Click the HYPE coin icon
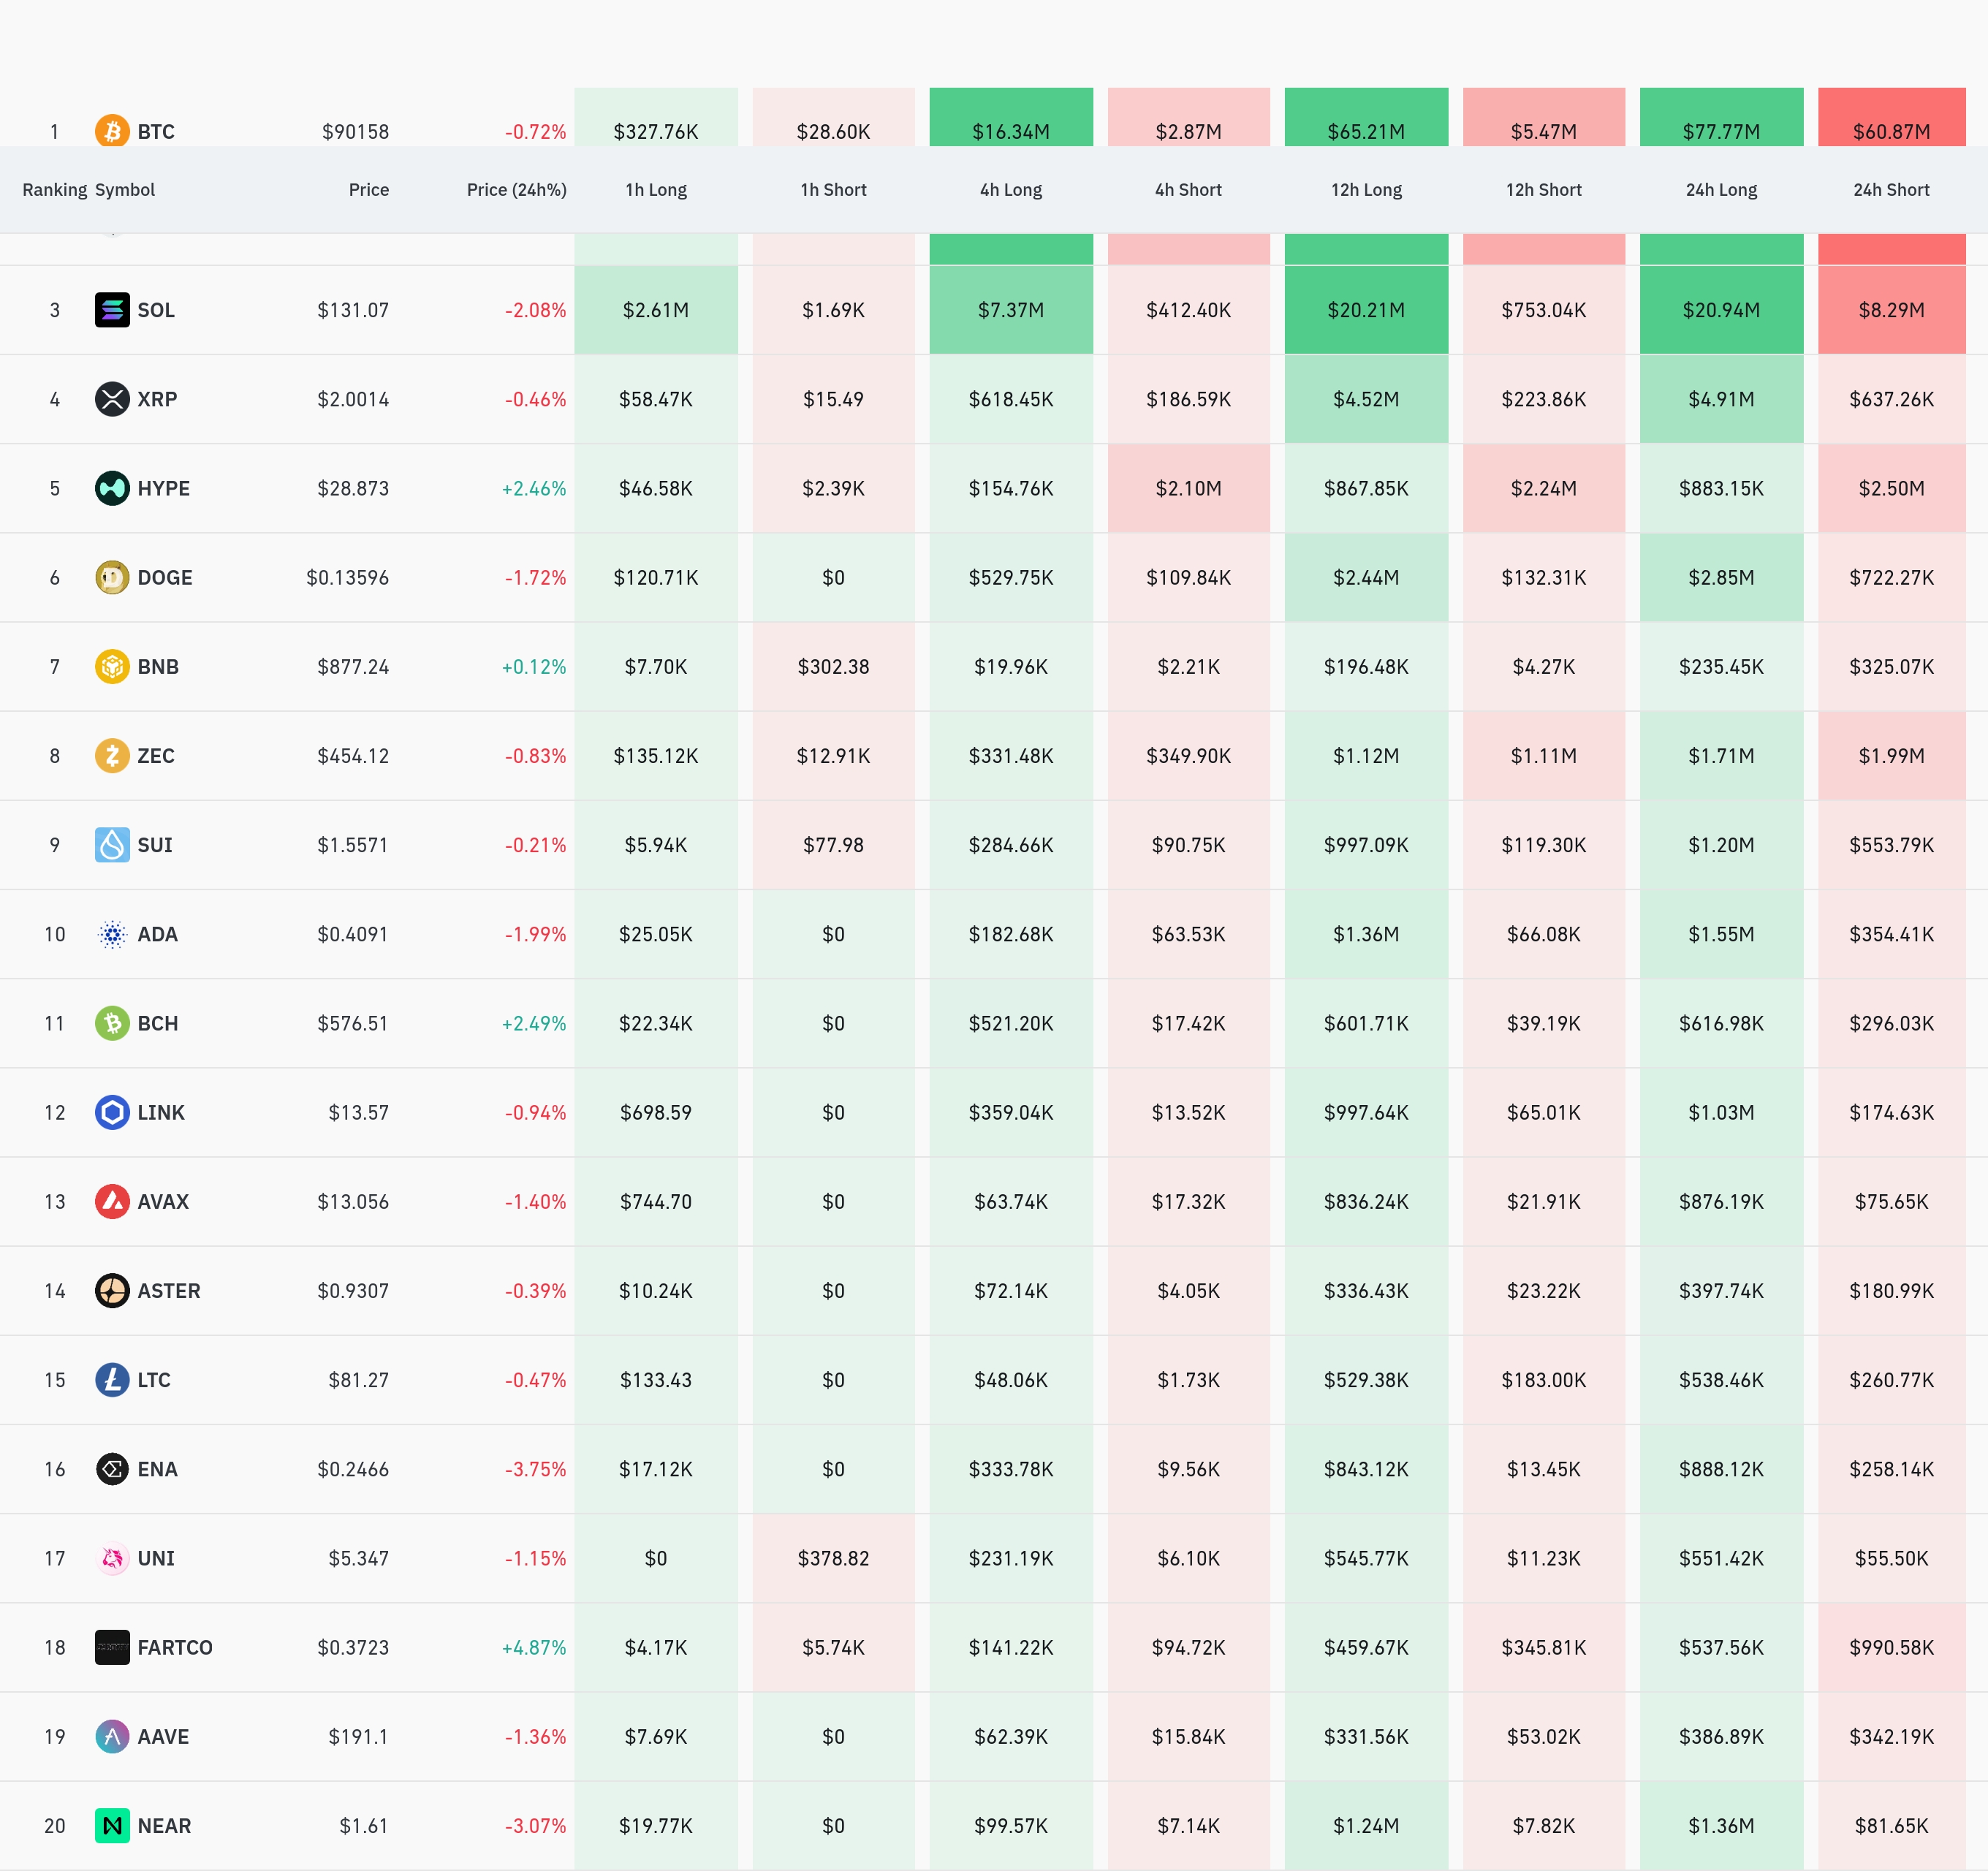 (x=112, y=488)
